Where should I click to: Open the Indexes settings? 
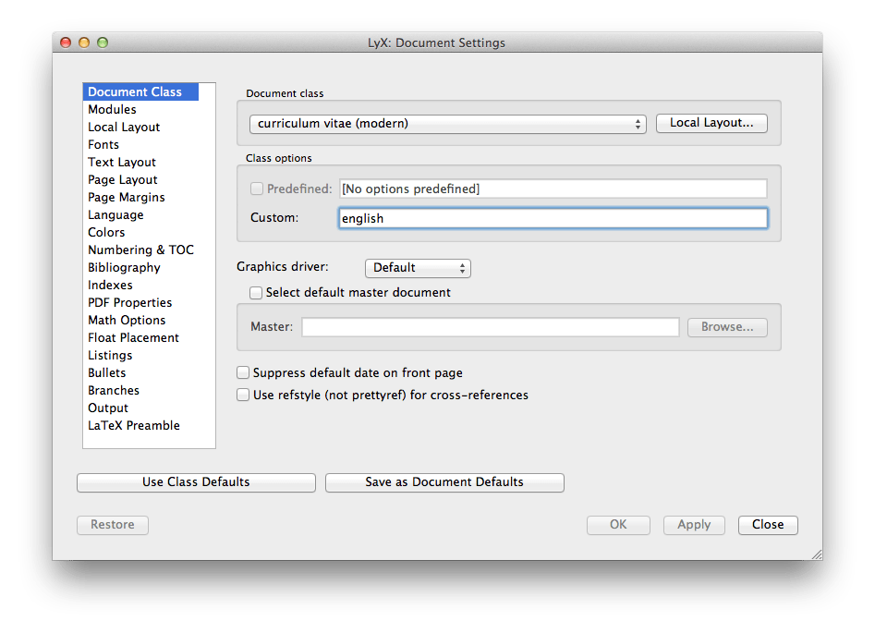[111, 286]
